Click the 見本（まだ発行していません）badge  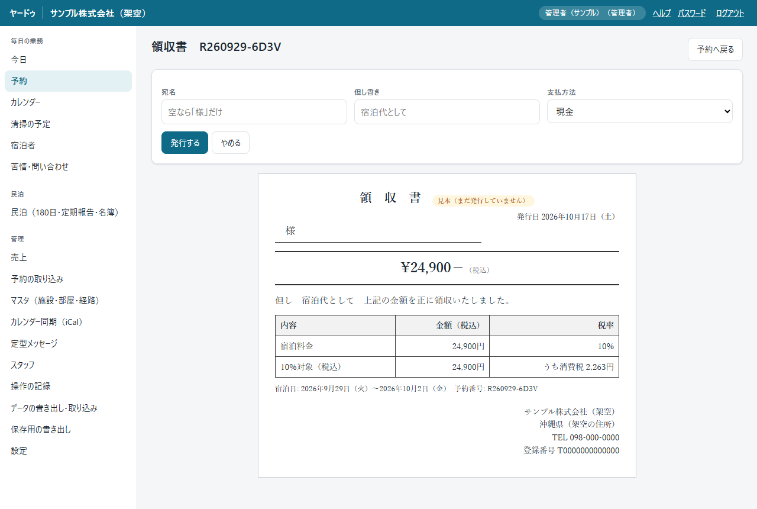(x=483, y=201)
